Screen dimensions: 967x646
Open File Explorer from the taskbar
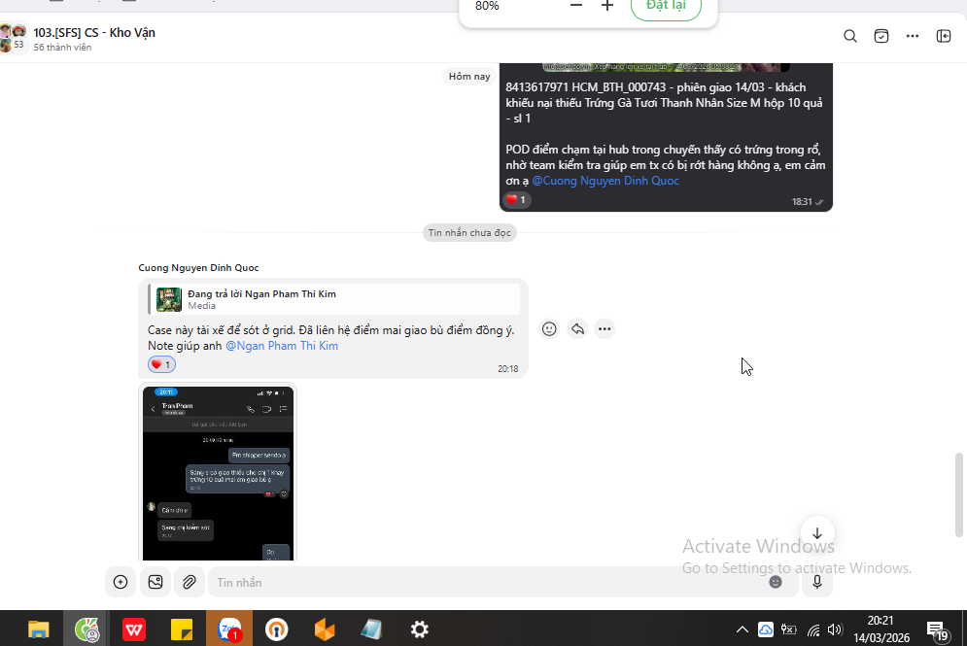(x=38, y=629)
